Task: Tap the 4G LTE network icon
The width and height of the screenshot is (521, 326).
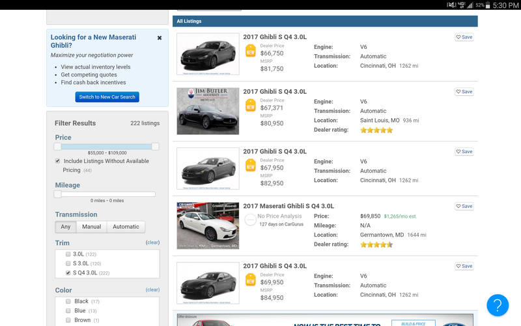Action: click(462, 5)
